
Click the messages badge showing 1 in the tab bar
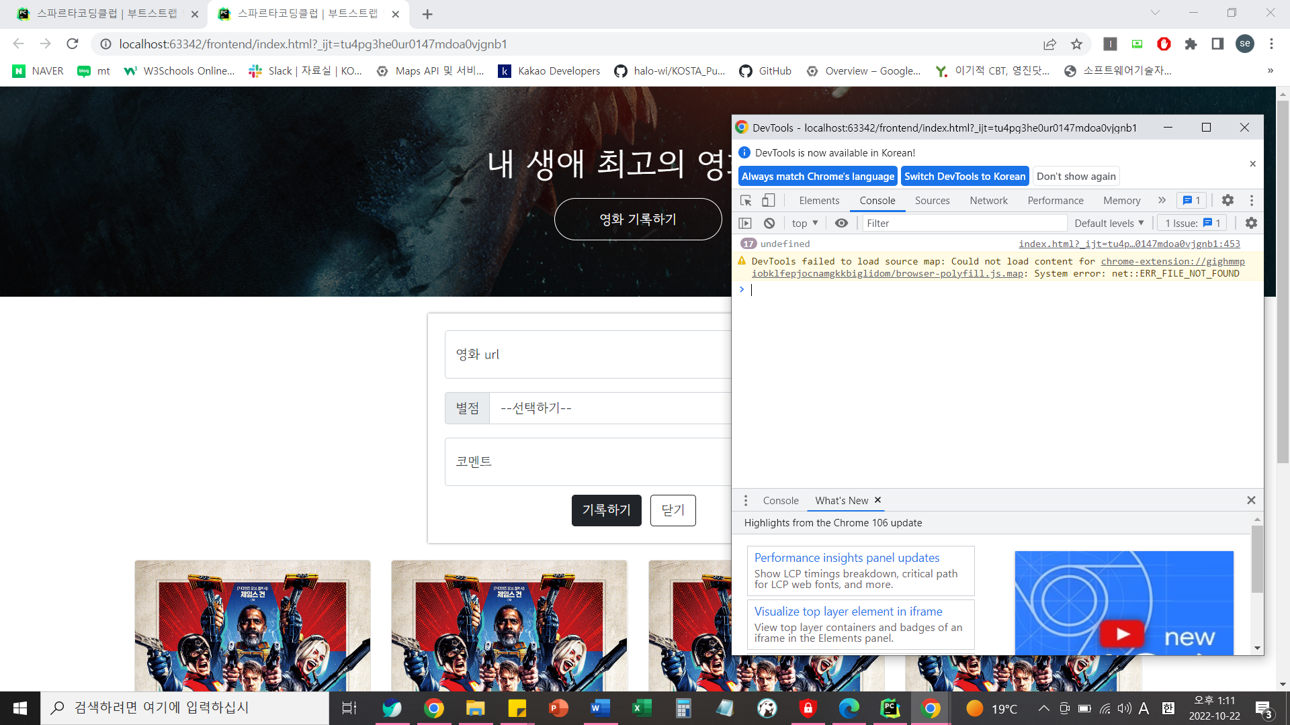1191,200
